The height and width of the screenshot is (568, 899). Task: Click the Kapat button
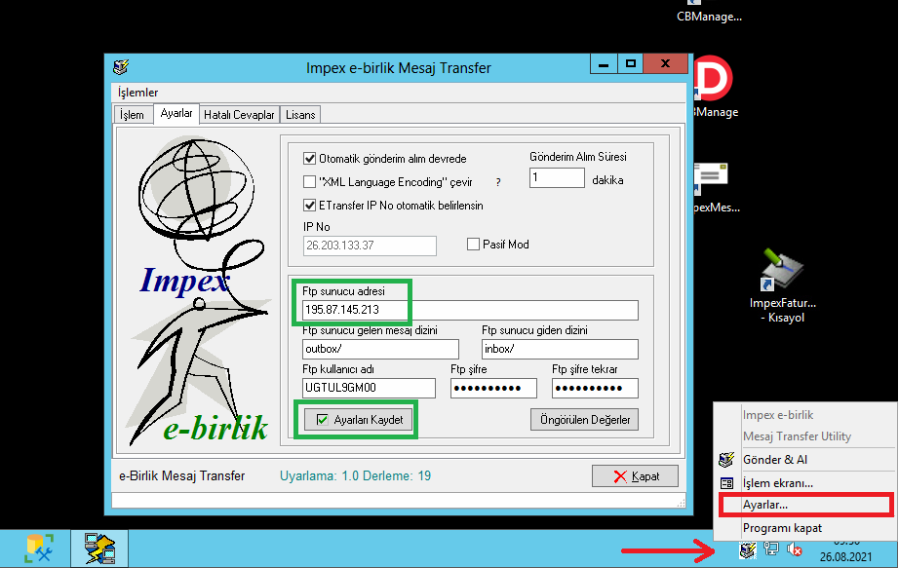(x=636, y=476)
